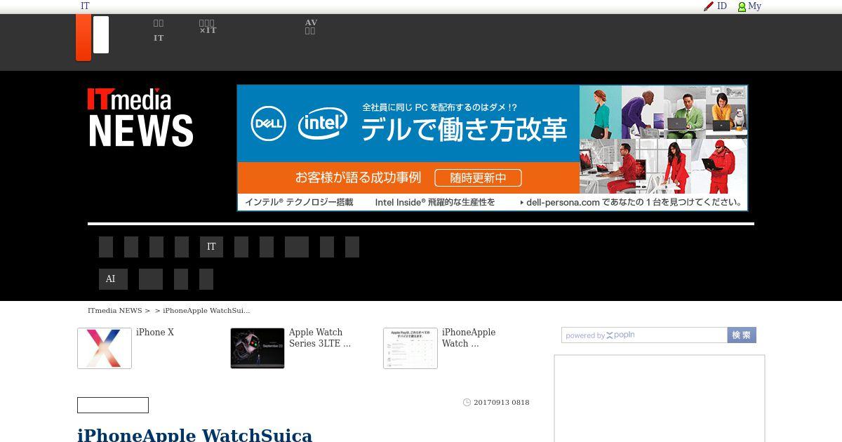The height and width of the screenshot is (442, 842).
Task: Select the AI category tab in navigation
Action: point(113,279)
